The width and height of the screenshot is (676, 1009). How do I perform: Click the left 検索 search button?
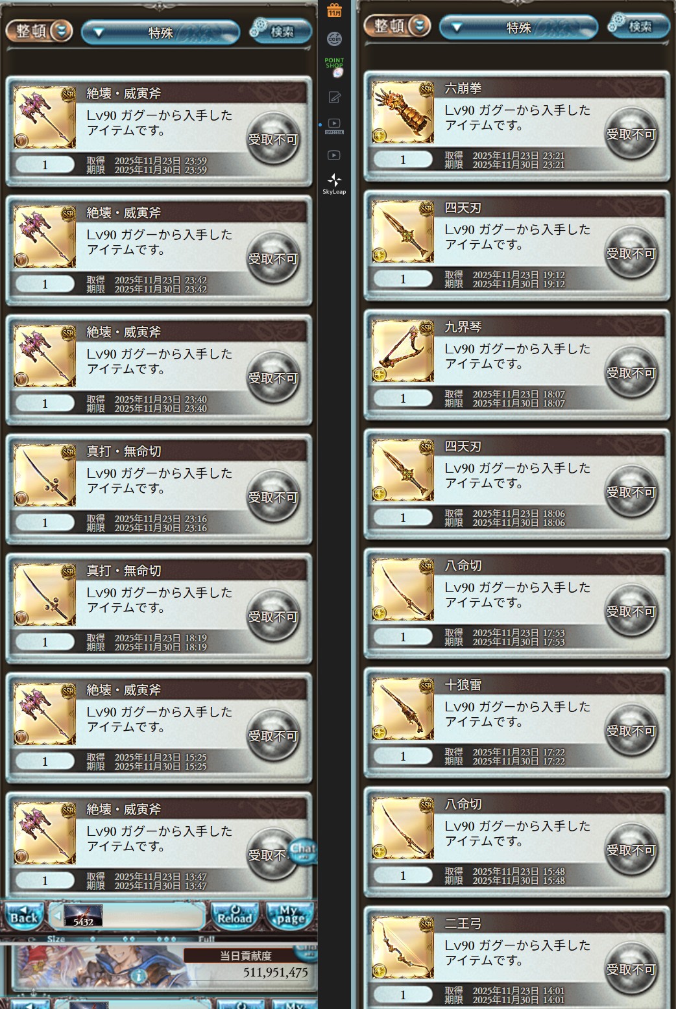tap(281, 31)
